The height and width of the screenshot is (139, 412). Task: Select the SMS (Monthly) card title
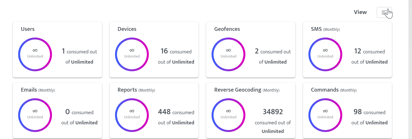[x=325, y=29]
